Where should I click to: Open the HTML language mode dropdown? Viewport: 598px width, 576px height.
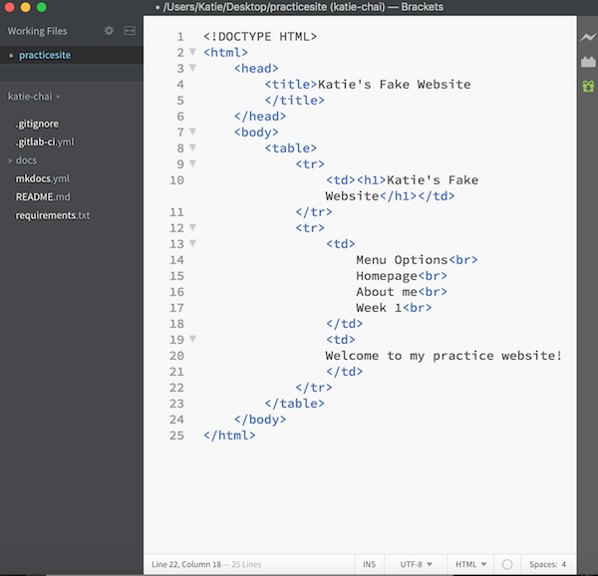click(470, 564)
